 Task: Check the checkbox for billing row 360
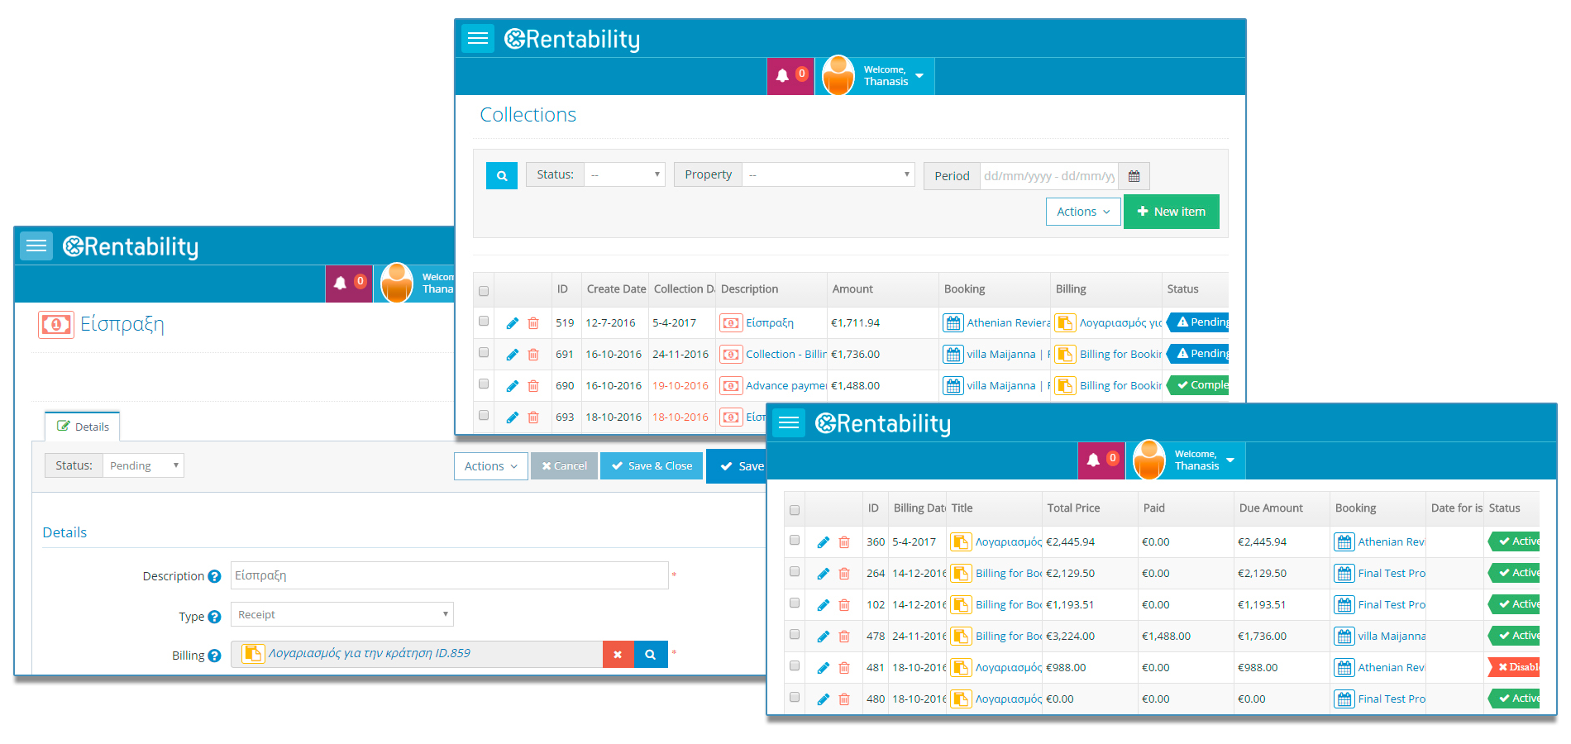click(795, 541)
